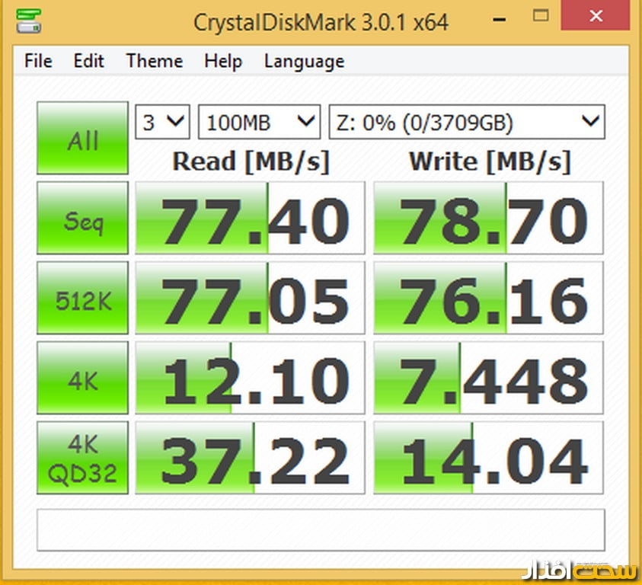Click the empty comment field at bottom
This screenshot has width=642, height=585.
pyautogui.click(x=321, y=529)
